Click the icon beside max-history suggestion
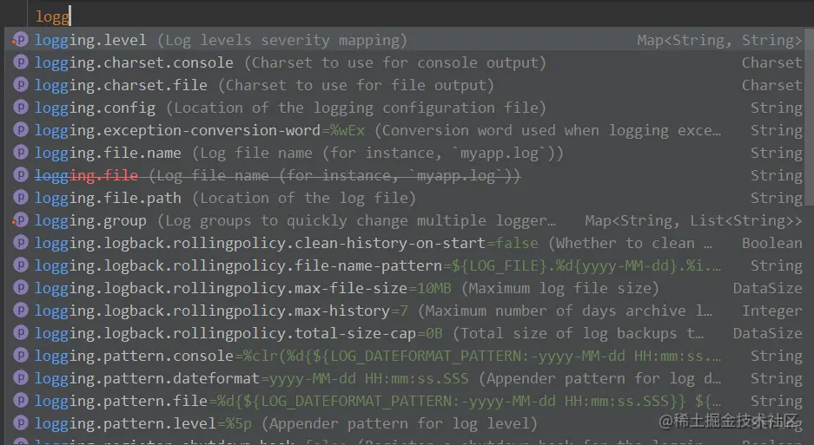The width and height of the screenshot is (814, 445). [20, 311]
